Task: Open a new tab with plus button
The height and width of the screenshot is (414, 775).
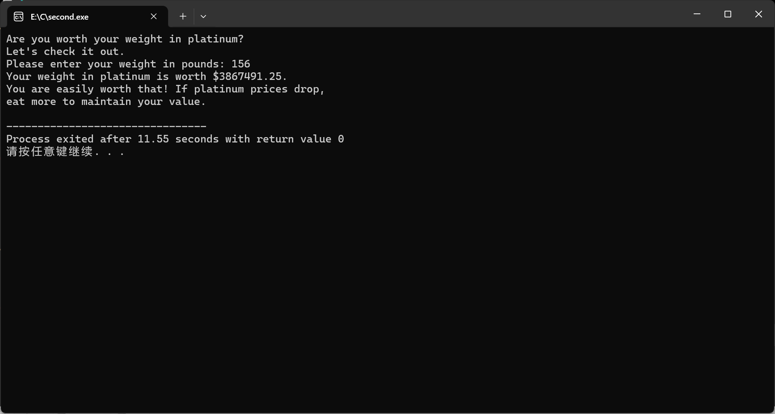Action: click(183, 17)
